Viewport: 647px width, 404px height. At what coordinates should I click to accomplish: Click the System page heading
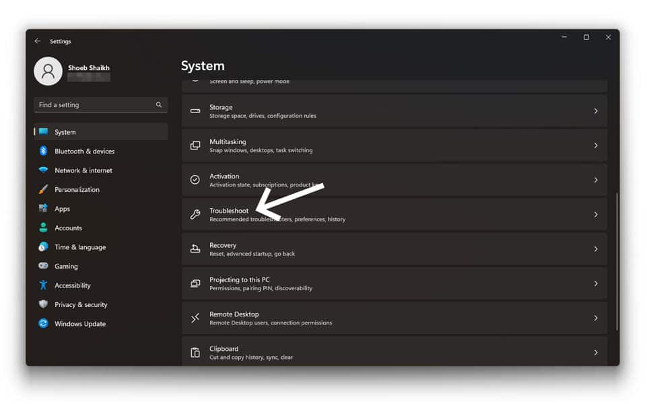(203, 66)
